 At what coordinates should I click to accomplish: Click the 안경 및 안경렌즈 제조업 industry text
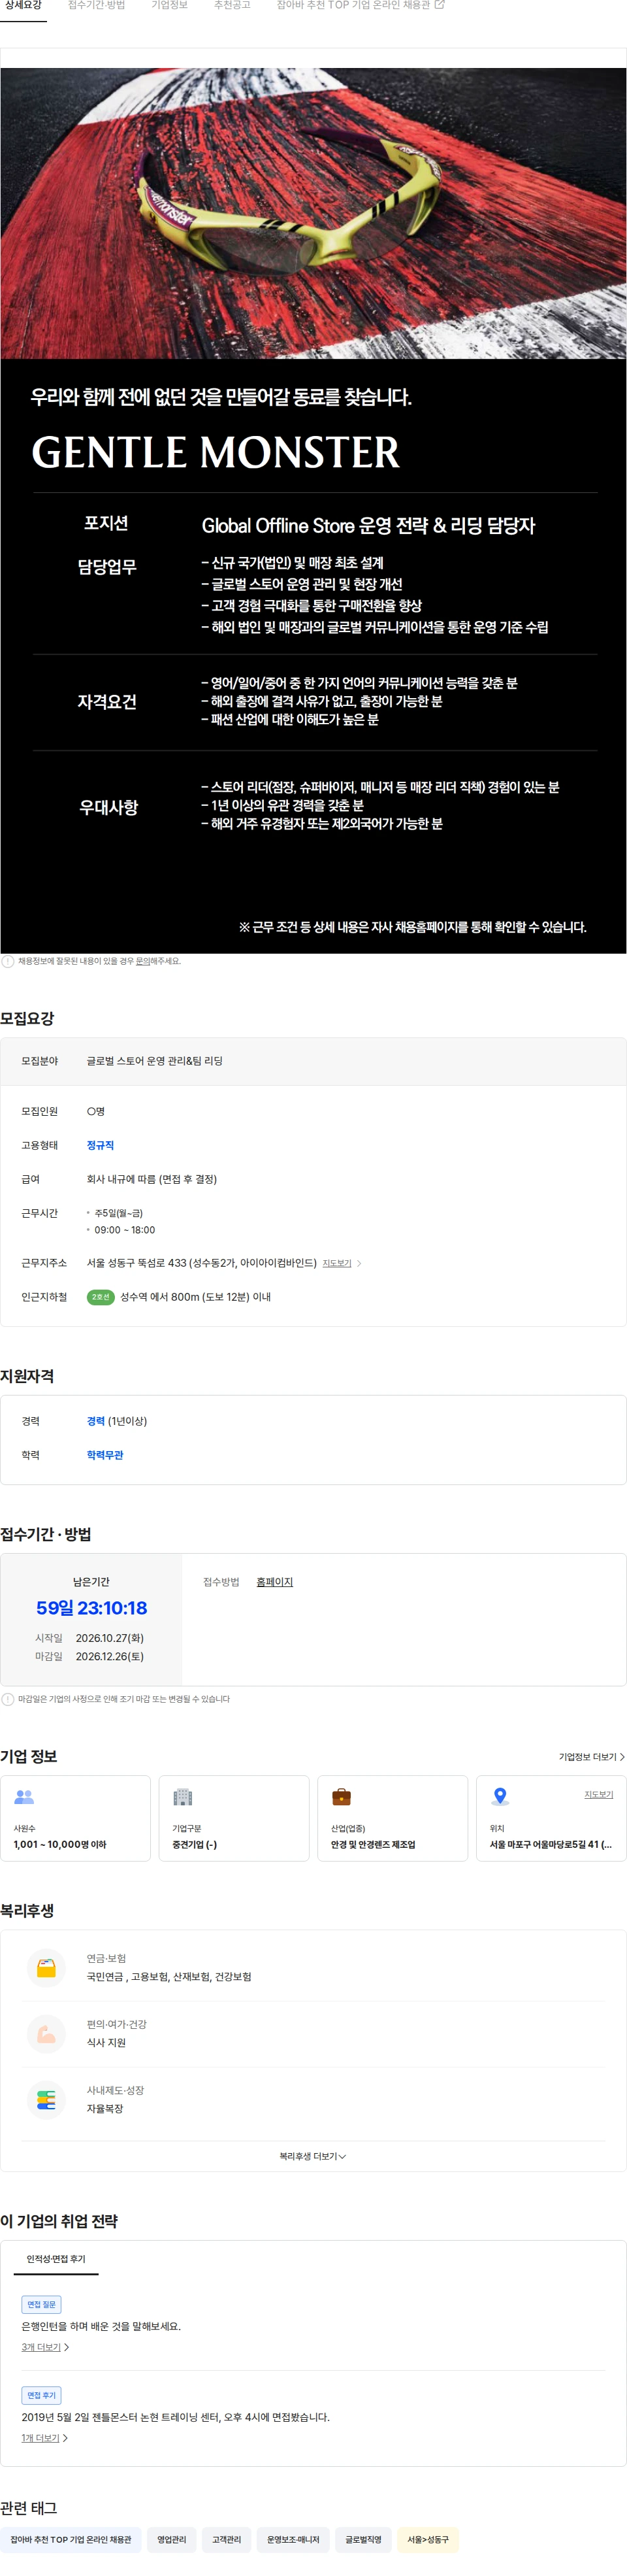pyautogui.click(x=373, y=1845)
